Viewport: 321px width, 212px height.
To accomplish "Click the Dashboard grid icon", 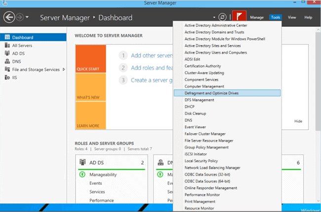I will tap(7, 37).
